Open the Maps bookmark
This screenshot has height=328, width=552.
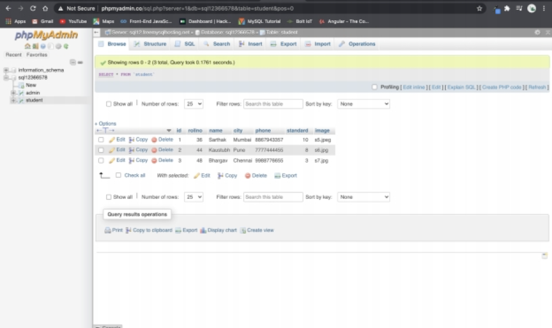[x=104, y=21]
